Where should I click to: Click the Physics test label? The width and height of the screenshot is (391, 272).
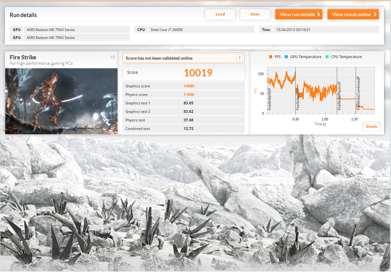(135, 120)
